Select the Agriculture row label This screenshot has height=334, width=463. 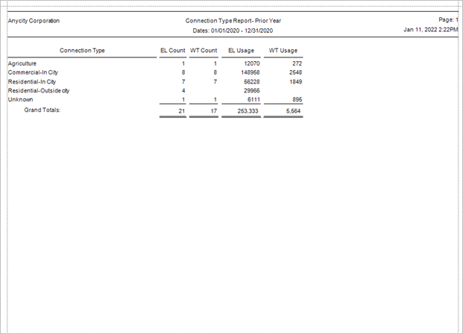[22, 63]
